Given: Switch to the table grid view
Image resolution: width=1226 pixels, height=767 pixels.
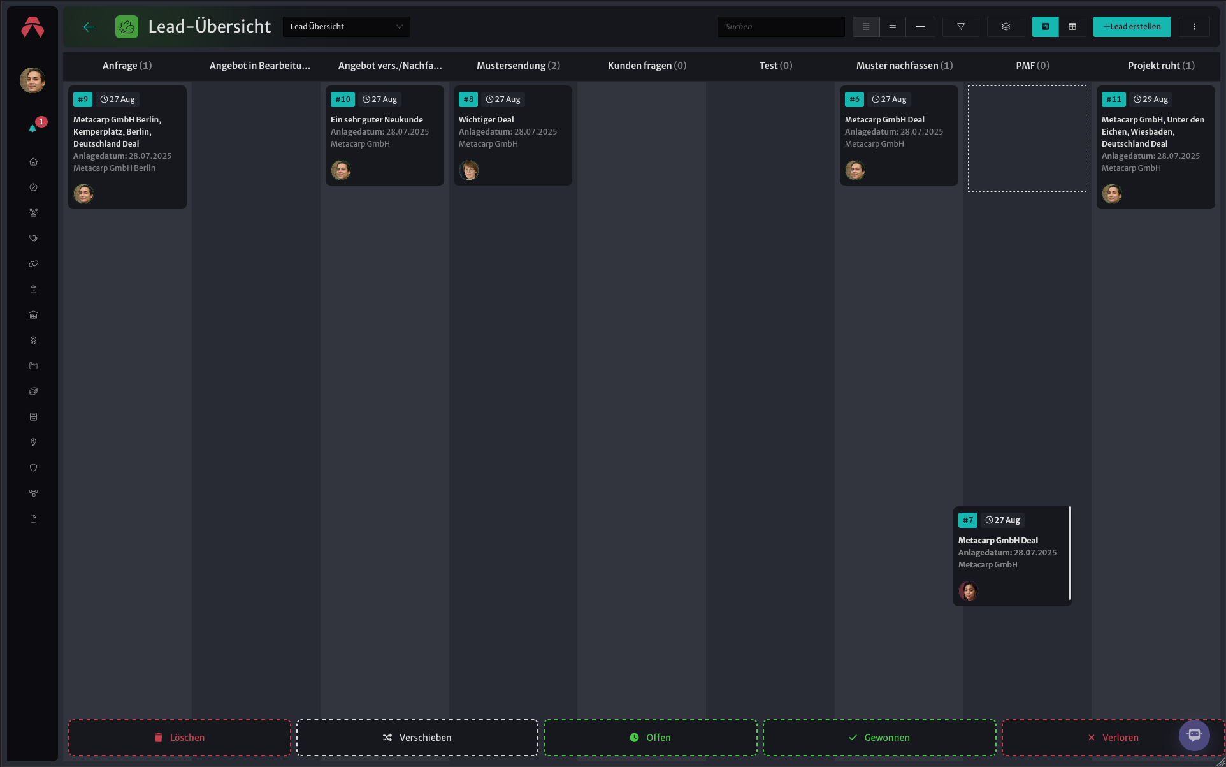Looking at the screenshot, I should coord(1072,27).
